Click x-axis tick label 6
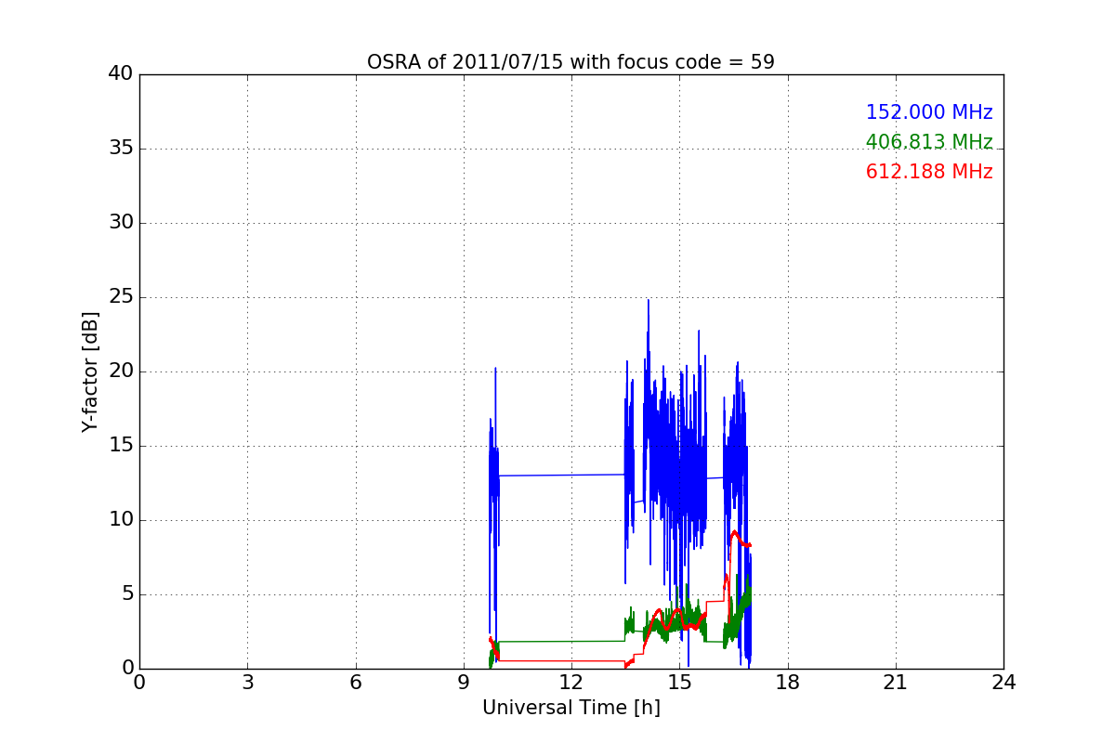Viewport: 1115px width, 743px height. 355,683
